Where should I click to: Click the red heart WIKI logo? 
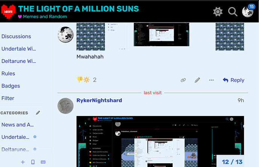click(8, 11)
